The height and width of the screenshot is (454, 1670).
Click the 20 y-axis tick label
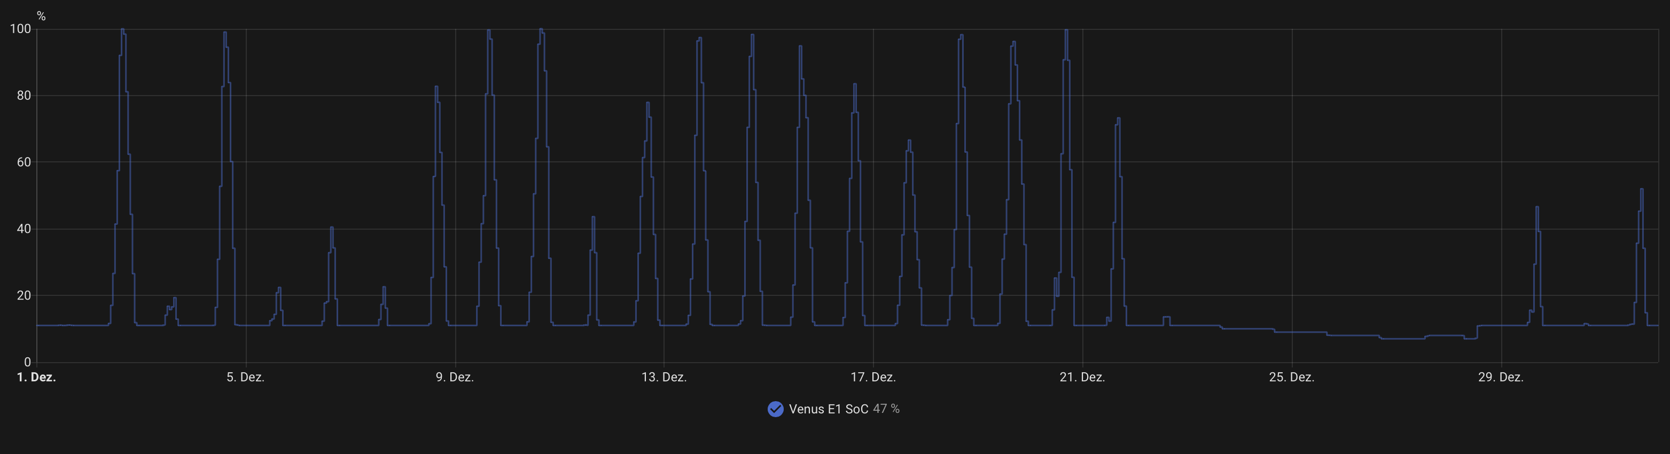coord(24,295)
